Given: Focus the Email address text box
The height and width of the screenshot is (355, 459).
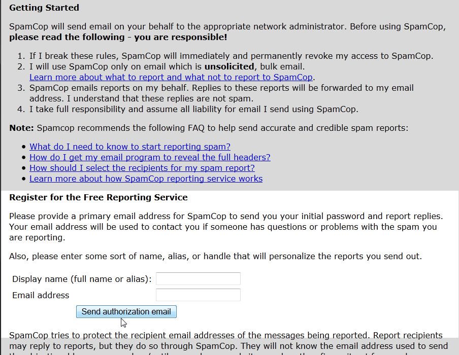Looking at the screenshot, I should [198, 295].
